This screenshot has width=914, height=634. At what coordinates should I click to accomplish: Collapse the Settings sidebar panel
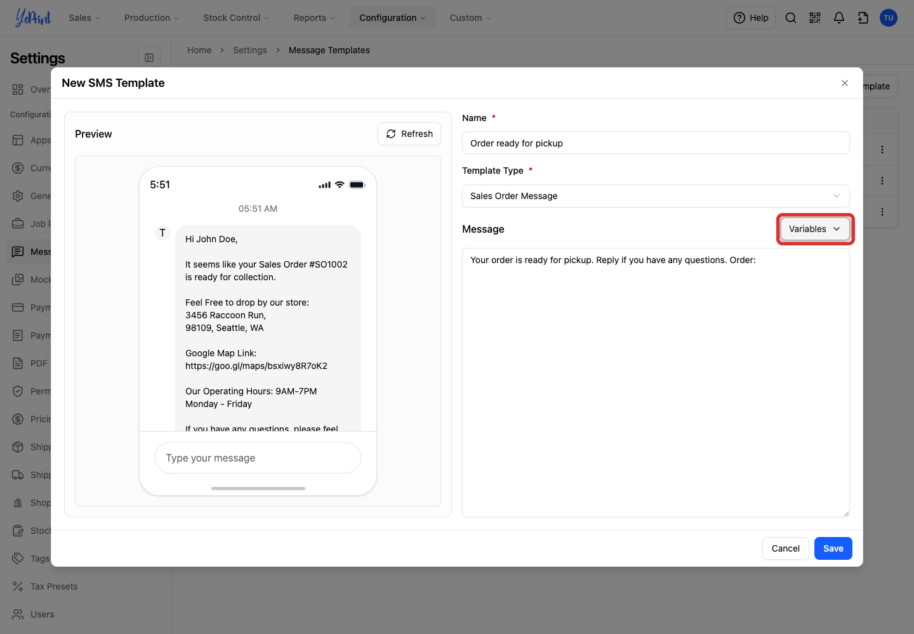click(149, 58)
